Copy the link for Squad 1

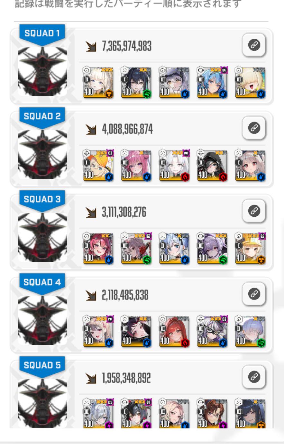pos(254,45)
